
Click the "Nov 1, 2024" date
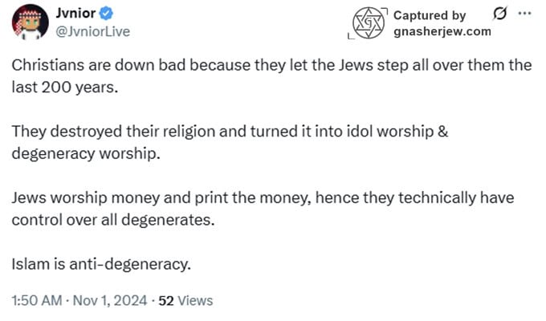[110, 300]
